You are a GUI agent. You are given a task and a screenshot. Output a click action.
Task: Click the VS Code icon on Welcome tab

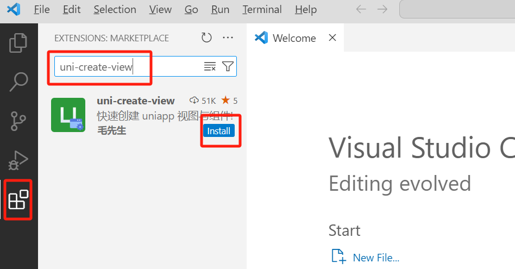pyautogui.click(x=261, y=37)
